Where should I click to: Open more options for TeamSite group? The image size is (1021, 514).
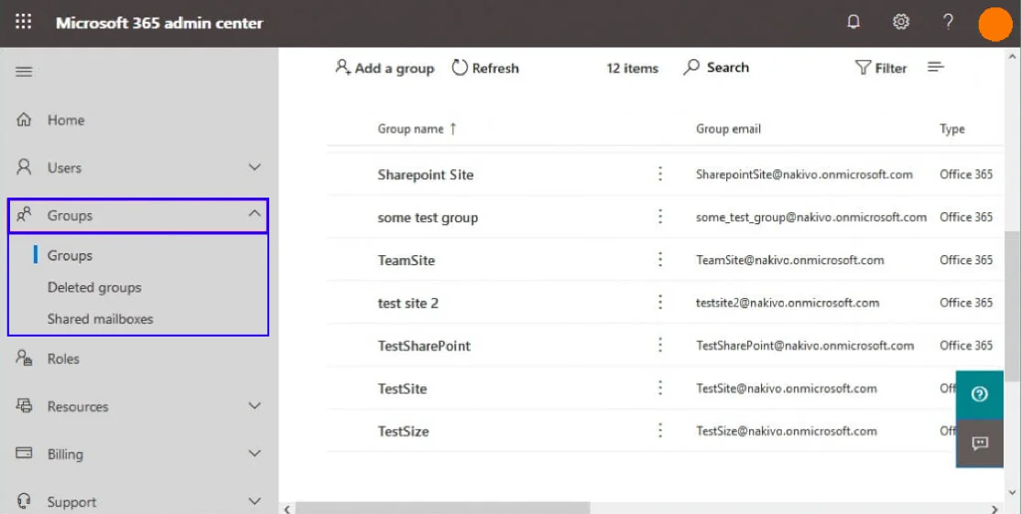(x=660, y=260)
